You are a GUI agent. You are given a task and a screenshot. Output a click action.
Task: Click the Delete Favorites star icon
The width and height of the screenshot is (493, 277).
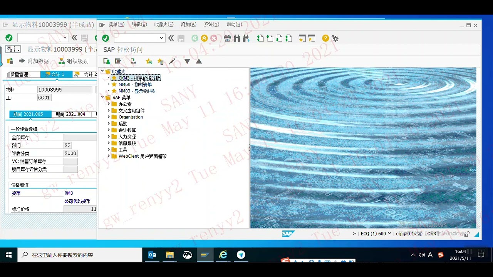[161, 61]
